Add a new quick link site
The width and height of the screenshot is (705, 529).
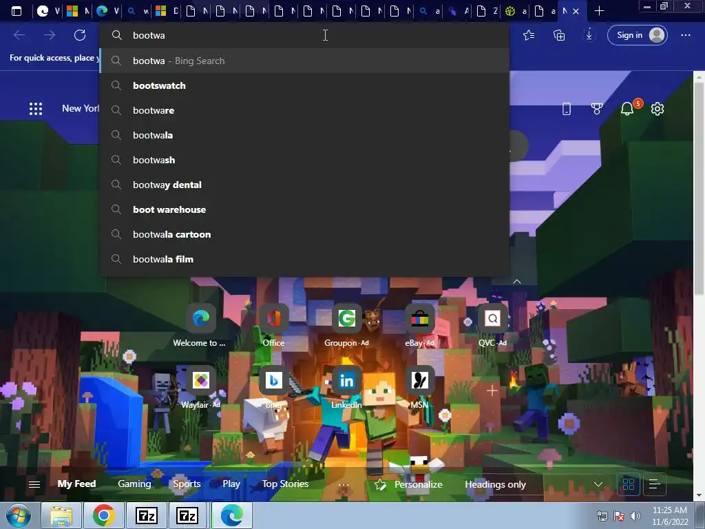[x=492, y=391]
